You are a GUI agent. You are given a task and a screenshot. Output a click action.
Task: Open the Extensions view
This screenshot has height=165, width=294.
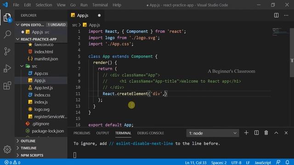tap(7, 86)
